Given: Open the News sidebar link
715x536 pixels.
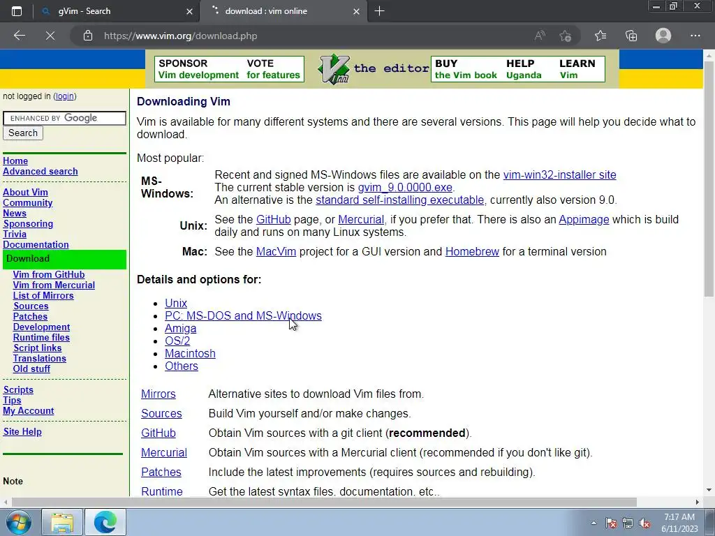Looking at the screenshot, I should [15, 214].
